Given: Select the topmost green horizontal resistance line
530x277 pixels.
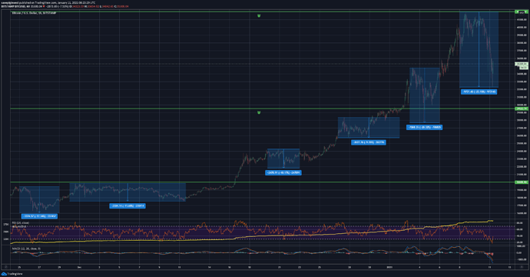Looking at the screenshot, I should 262,12.
